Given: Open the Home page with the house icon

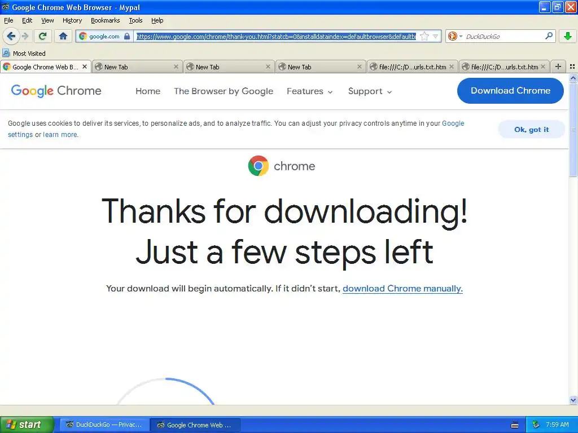Looking at the screenshot, I should (x=63, y=36).
